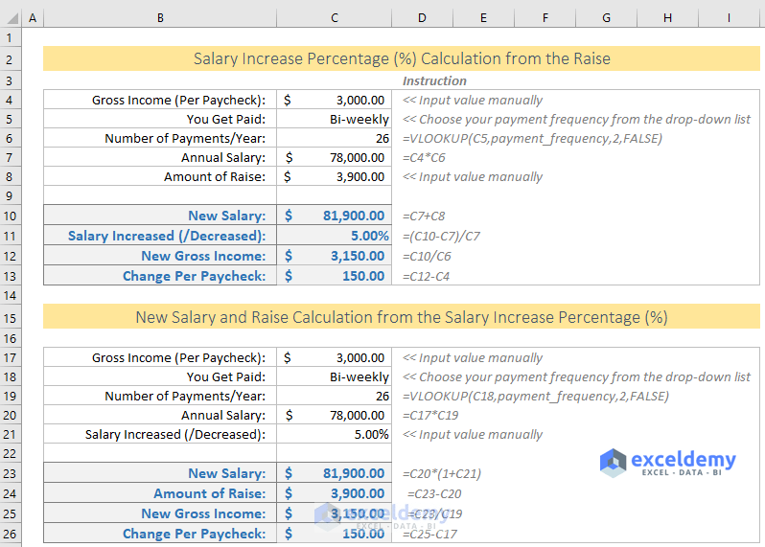765x547 pixels.
Task: Click column header D
Action: coord(422,18)
